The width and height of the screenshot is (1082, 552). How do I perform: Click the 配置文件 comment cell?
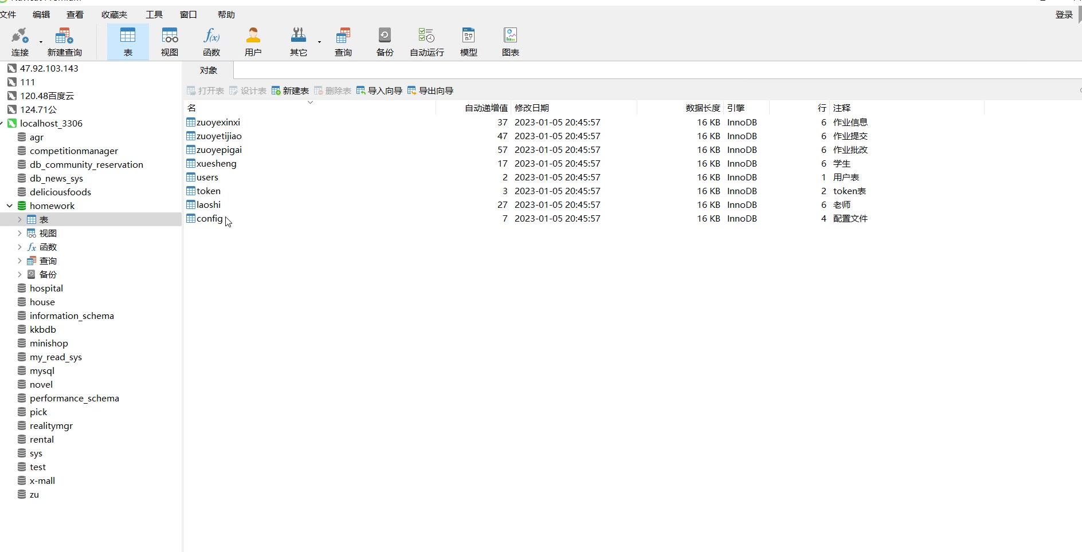pyautogui.click(x=850, y=218)
